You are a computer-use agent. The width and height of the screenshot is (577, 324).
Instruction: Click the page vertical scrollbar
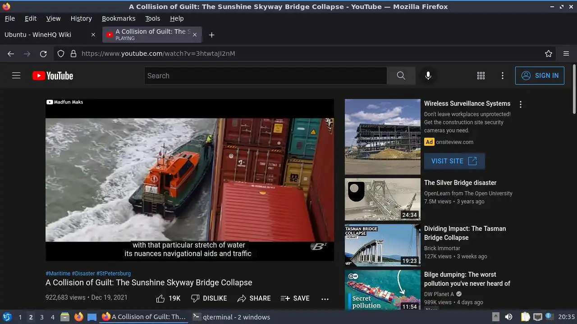click(574, 89)
